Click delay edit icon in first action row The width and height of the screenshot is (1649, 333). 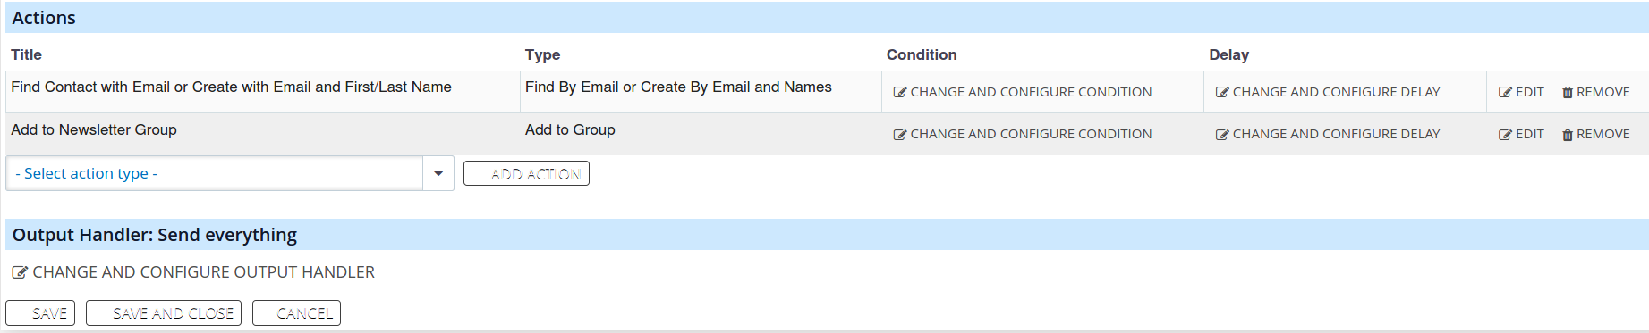(1222, 92)
